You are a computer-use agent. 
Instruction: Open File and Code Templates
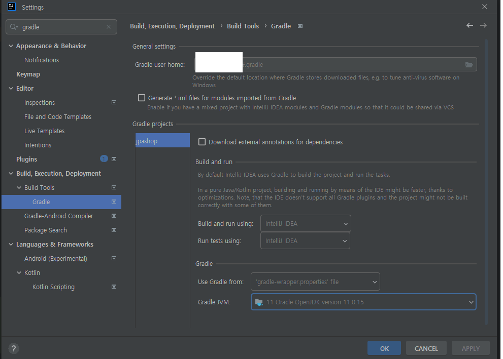[58, 117]
